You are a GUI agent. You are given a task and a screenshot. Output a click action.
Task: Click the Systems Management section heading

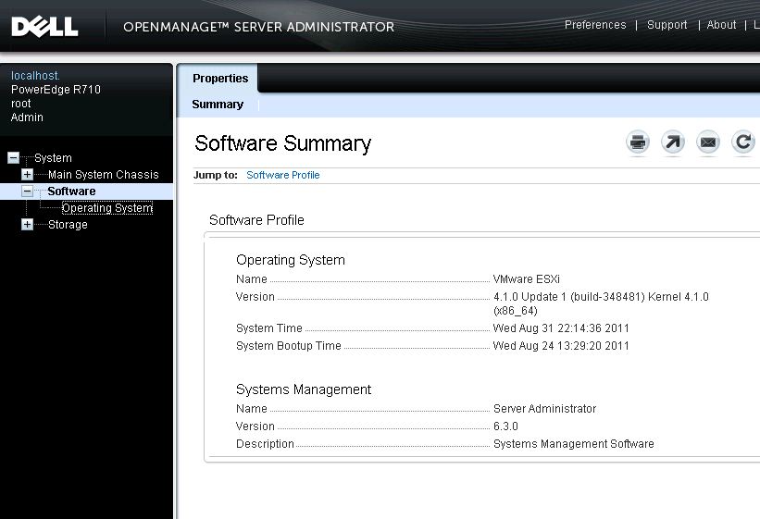click(304, 389)
